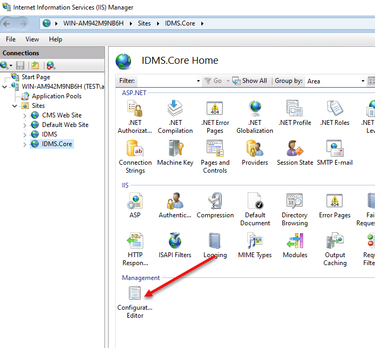The width and height of the screenshot is (375, 348).
Task: Click IDMS.Core in address breadcrumb
Action: point(180,23)
